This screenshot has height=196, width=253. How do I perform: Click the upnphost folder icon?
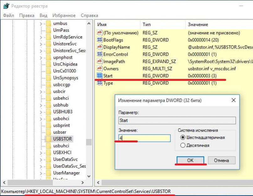(48, 57)
